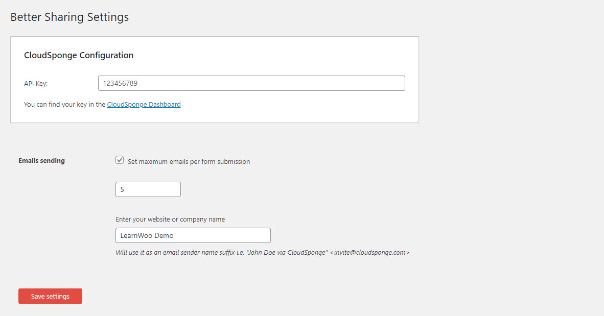Toggle 'Set maximum emails per form submission' checkbox
The height and width of the screenshot is (316, 604).
[x=119, y=160]
